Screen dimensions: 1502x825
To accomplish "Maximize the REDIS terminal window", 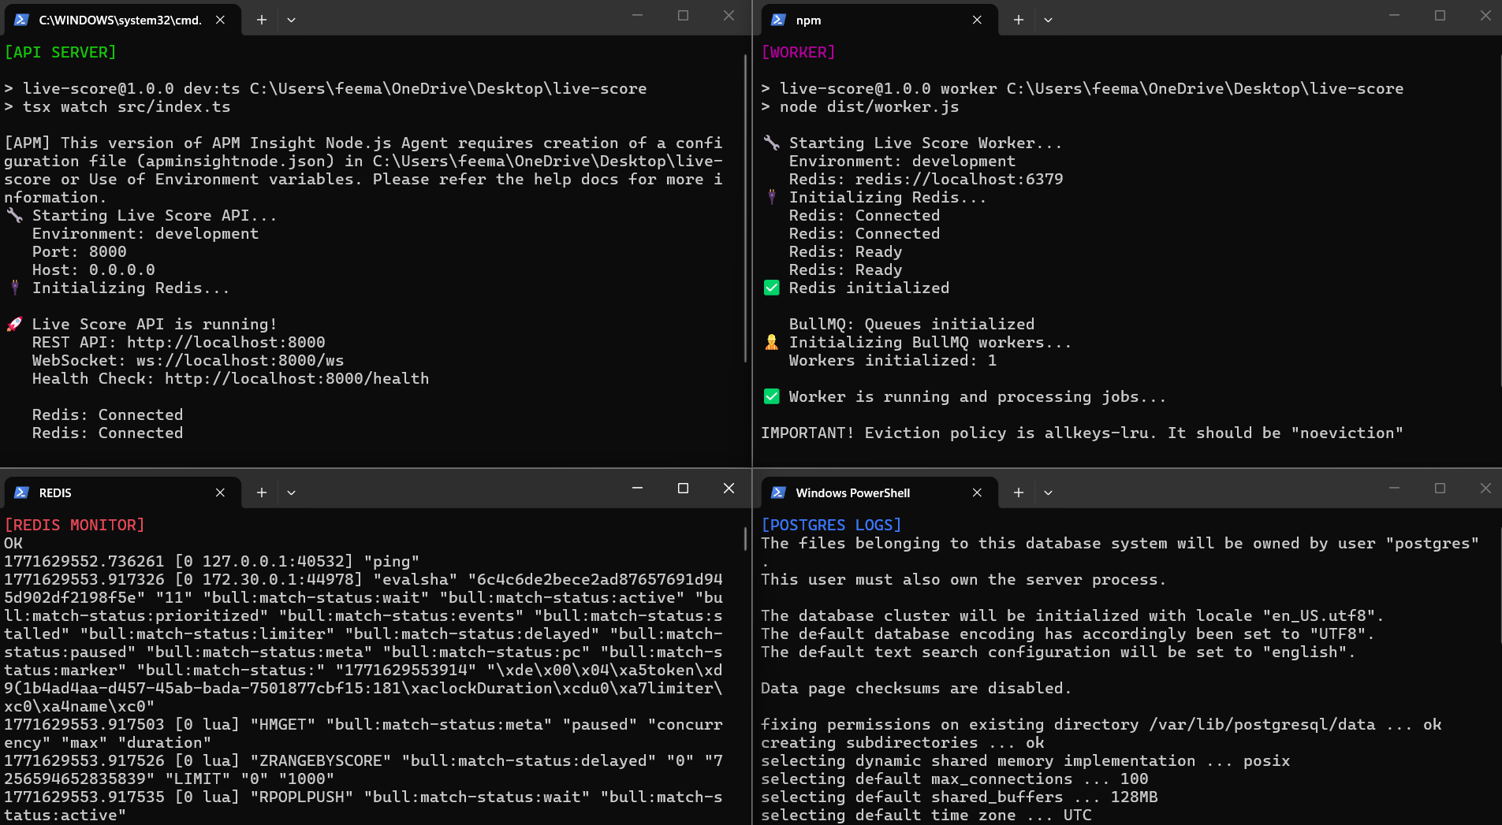I will (683, 489).
